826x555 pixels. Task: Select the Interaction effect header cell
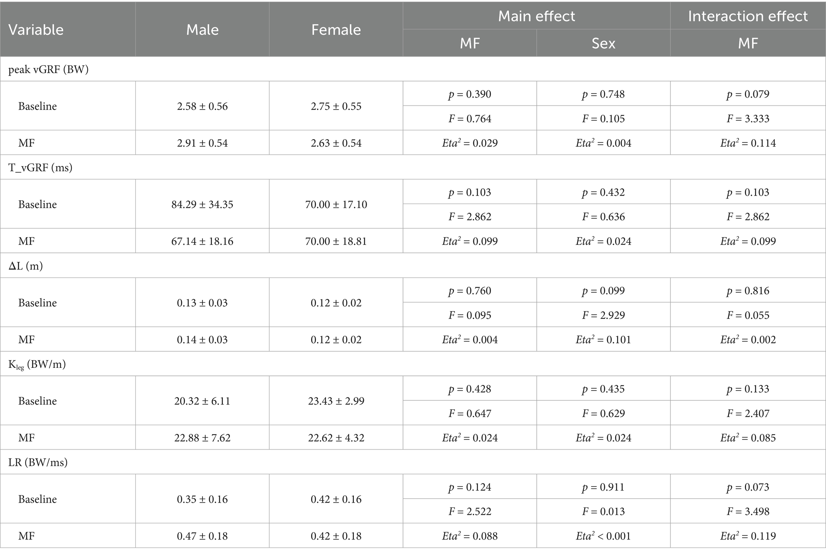click(x=748, y=16)
